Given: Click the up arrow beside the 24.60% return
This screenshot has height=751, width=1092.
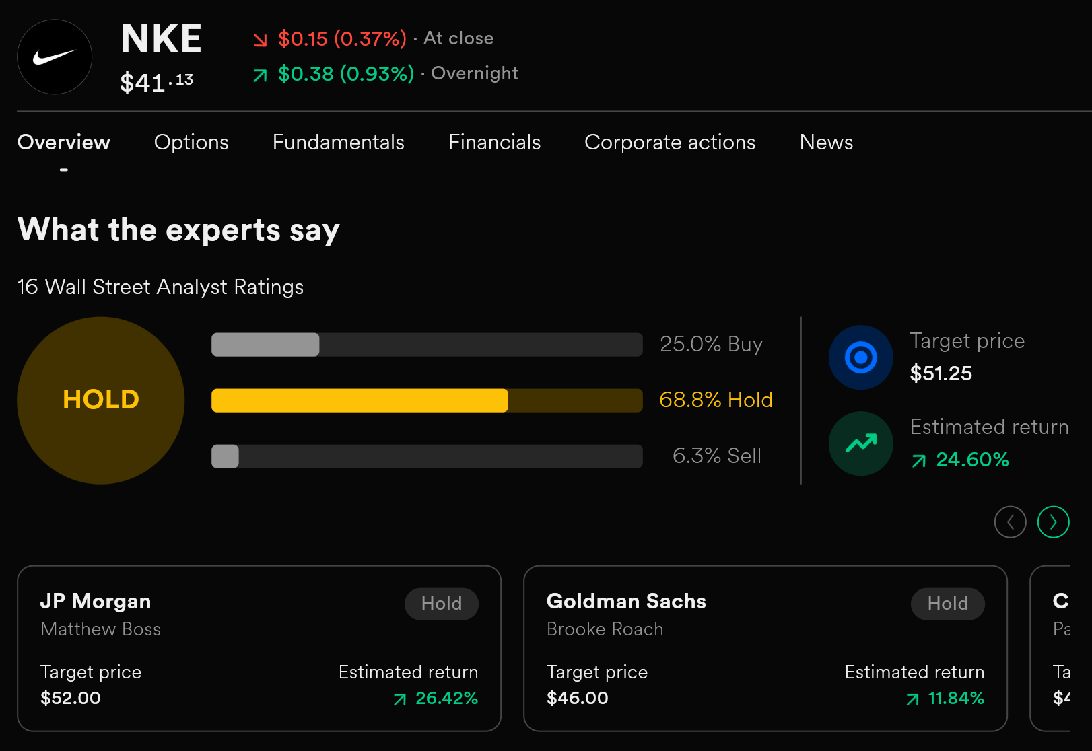Looking at the screenshot, I should point(919,461).
